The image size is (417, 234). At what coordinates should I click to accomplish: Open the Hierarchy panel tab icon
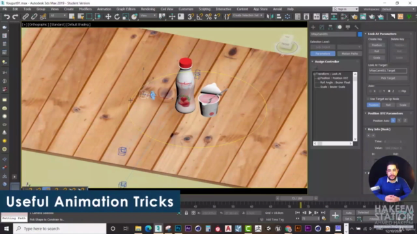(330, 27)
